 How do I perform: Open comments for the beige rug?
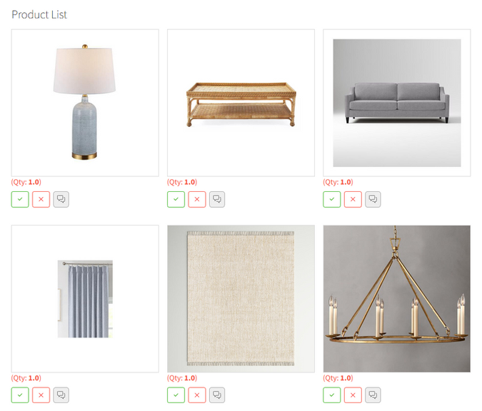pyautogui.click(x=217, y=395)
